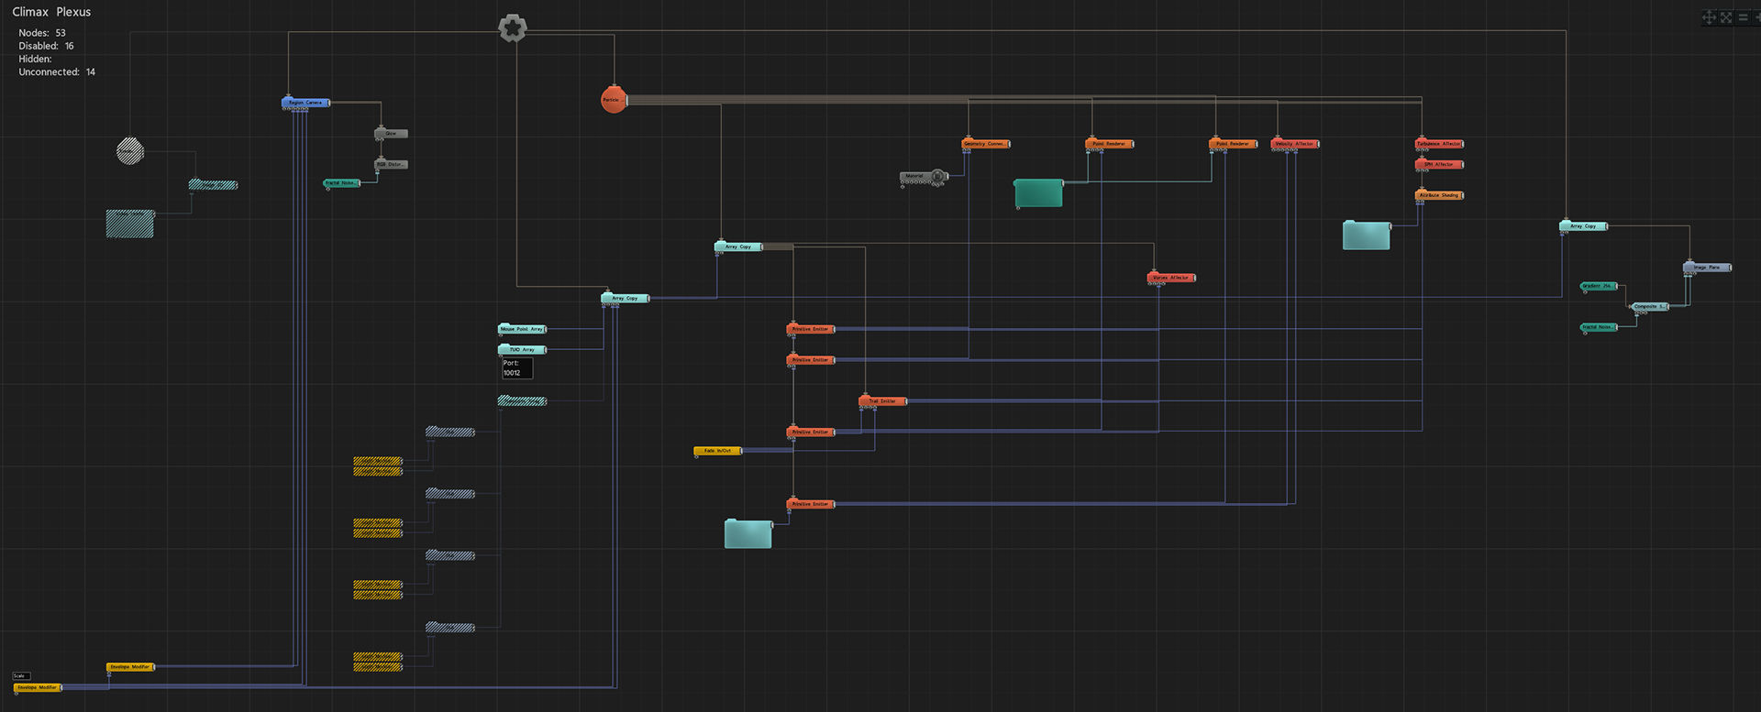This screenshot has width=1761, height=712.
Task: Select the yellow Fade In/Out modifier node
Action: click(718, 451)
